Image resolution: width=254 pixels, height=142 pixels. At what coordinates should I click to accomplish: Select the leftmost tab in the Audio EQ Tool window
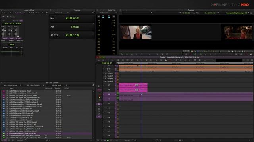pyautogui.click(x=6, y=13)
